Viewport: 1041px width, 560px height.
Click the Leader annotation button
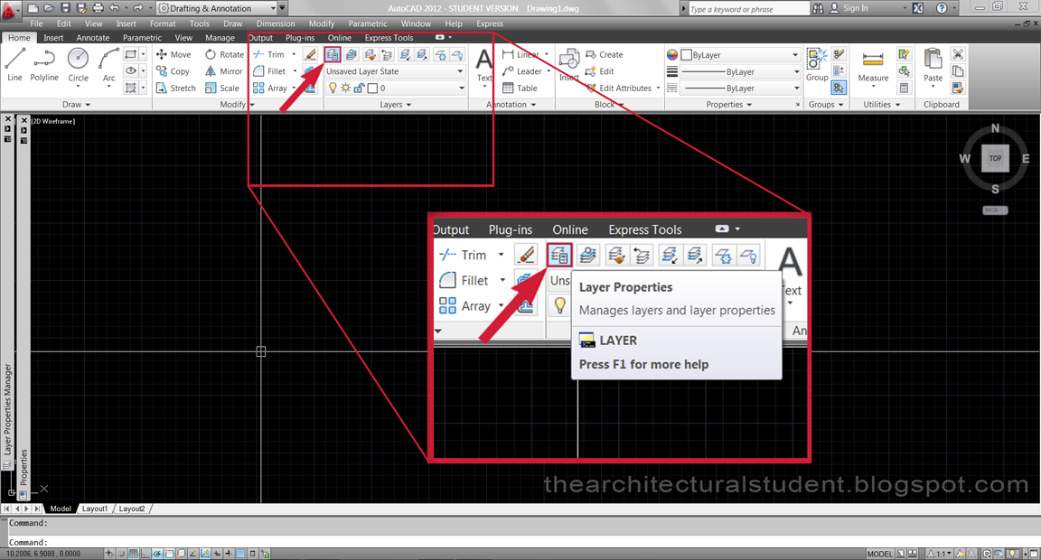point(522,71)
